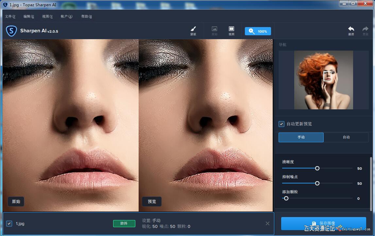Viewport: 375px width, 236px height.
Task: Click the Sharpen AI shield logo
Action: [x=11, y=31]
